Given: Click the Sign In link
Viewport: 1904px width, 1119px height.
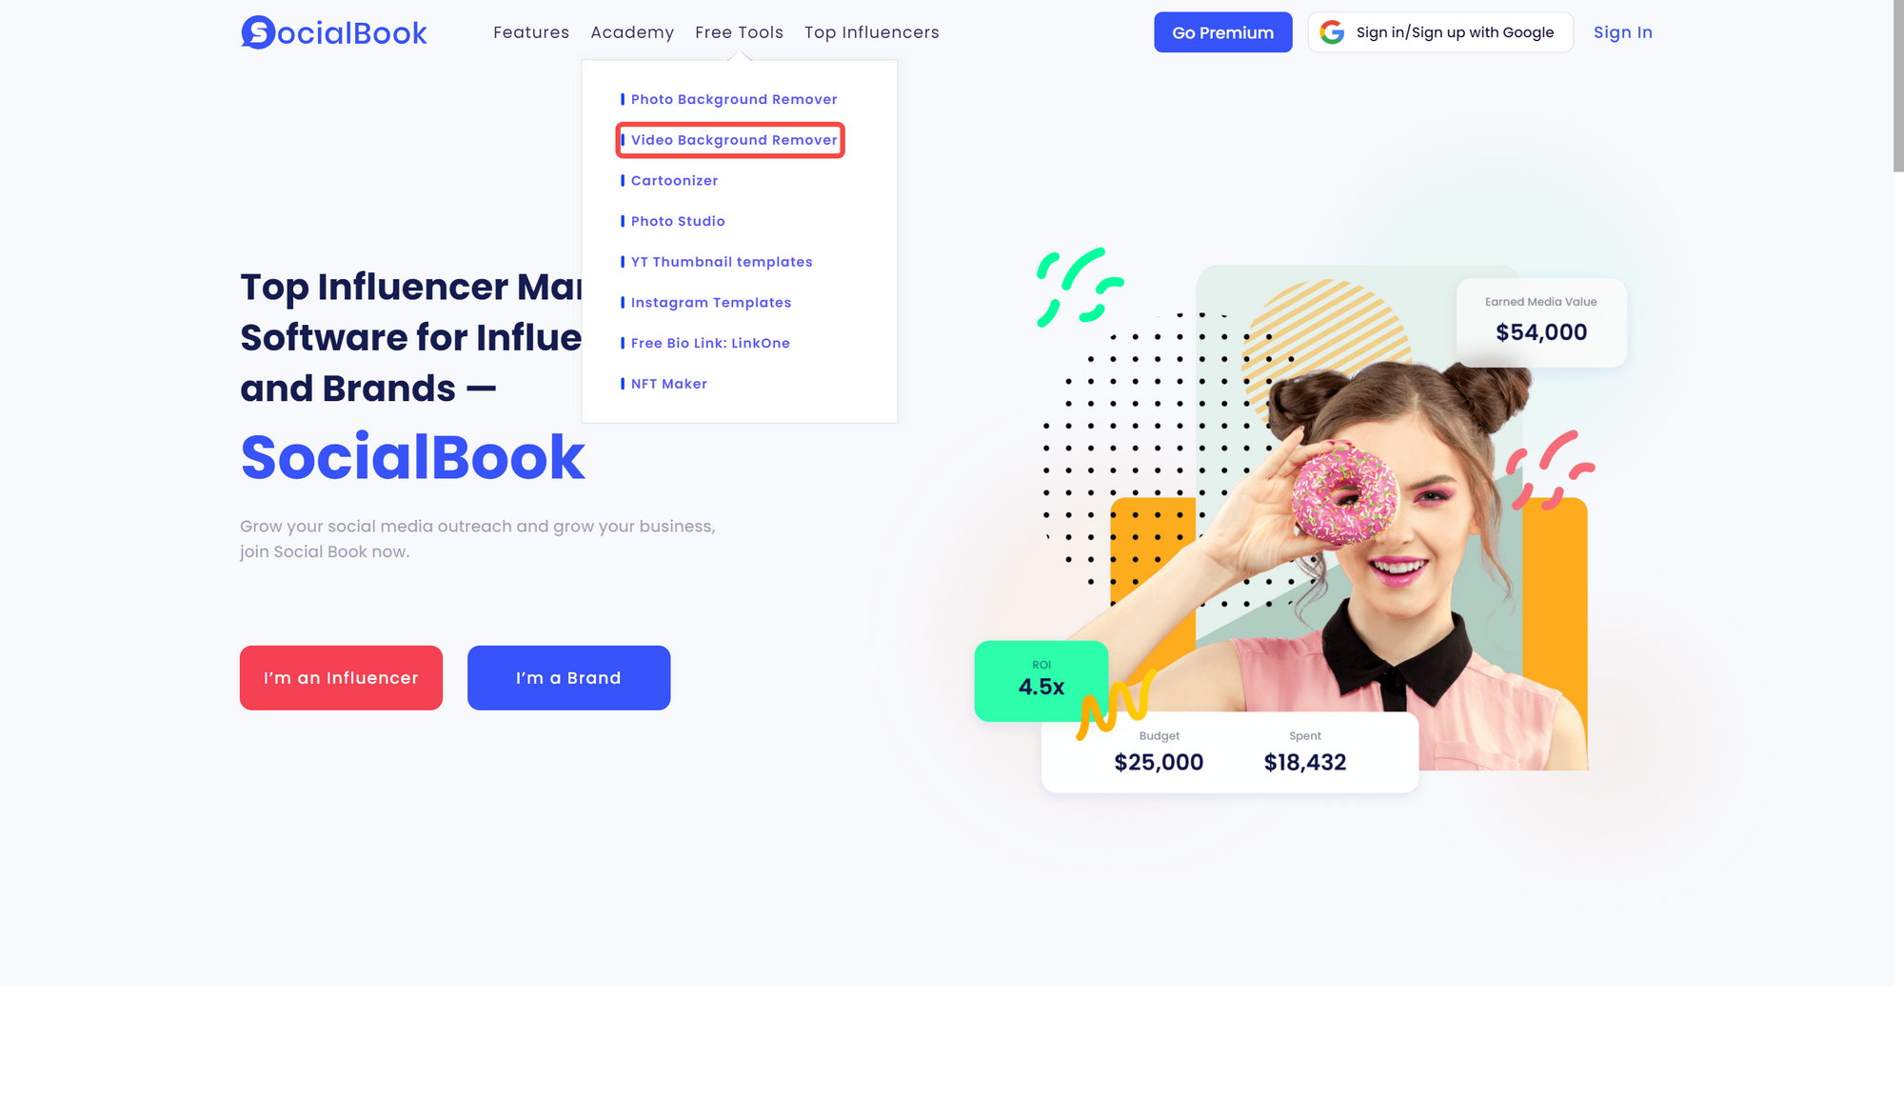Looking at the screenshot, I should 1623,32.
